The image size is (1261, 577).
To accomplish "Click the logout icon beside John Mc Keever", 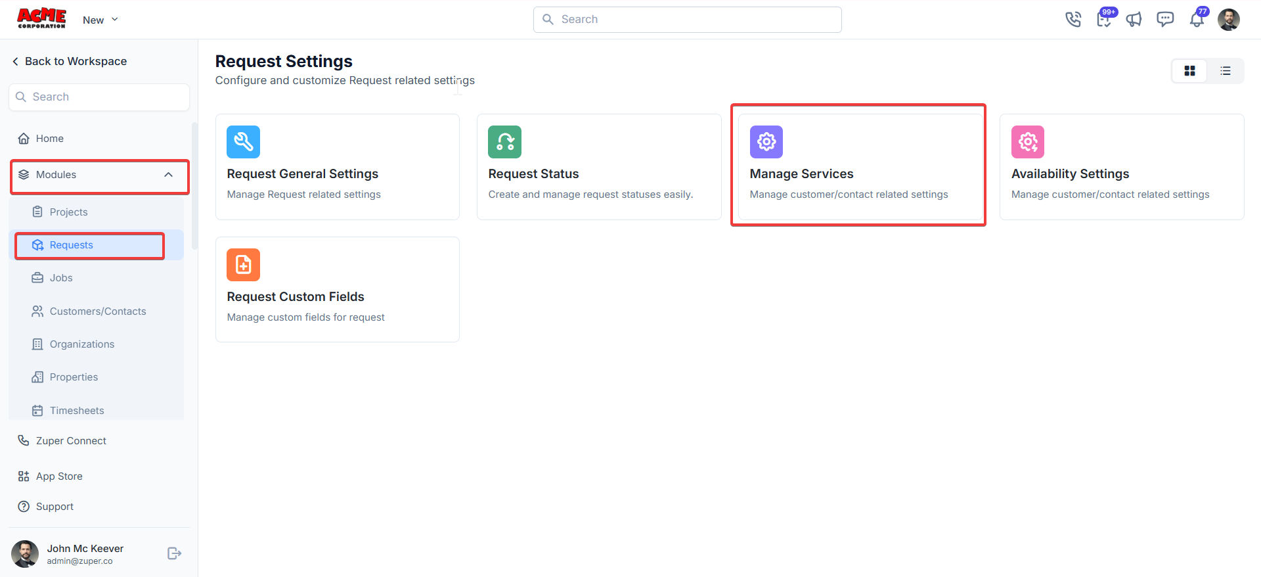I will pyautogui.click(x=174, y=553).
